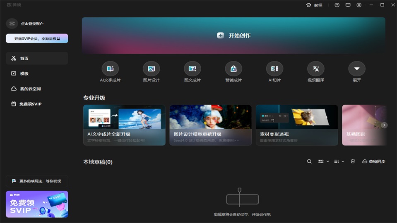Click 点击登录账户 to log in
This screenshot has width=397, height=223.
[x=32, y=24]
